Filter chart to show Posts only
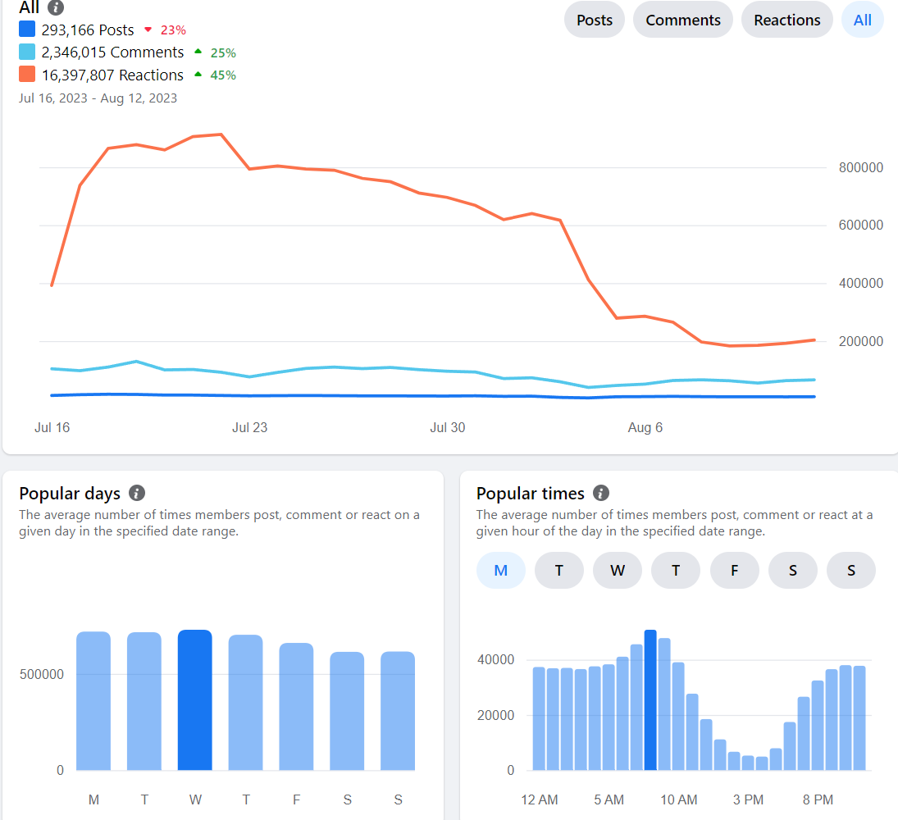The width and height of the screenshot is (898, 820). pyautogui.click(x=595, y=20)
